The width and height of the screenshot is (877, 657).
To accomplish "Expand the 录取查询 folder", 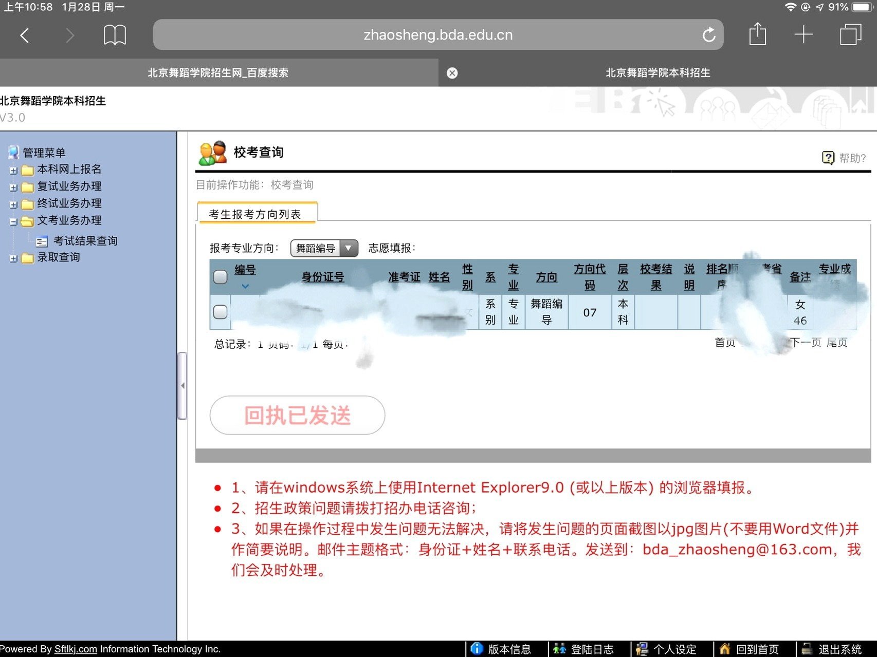I will click(x=13, y=258).
